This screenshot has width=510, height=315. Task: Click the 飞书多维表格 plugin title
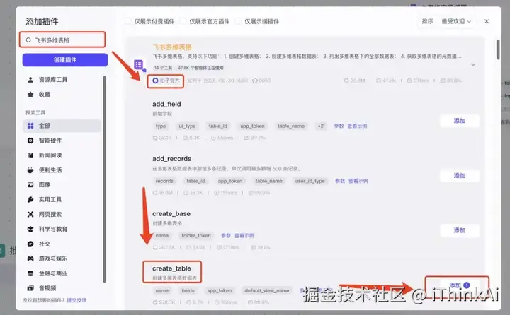[x=172, y=47]
